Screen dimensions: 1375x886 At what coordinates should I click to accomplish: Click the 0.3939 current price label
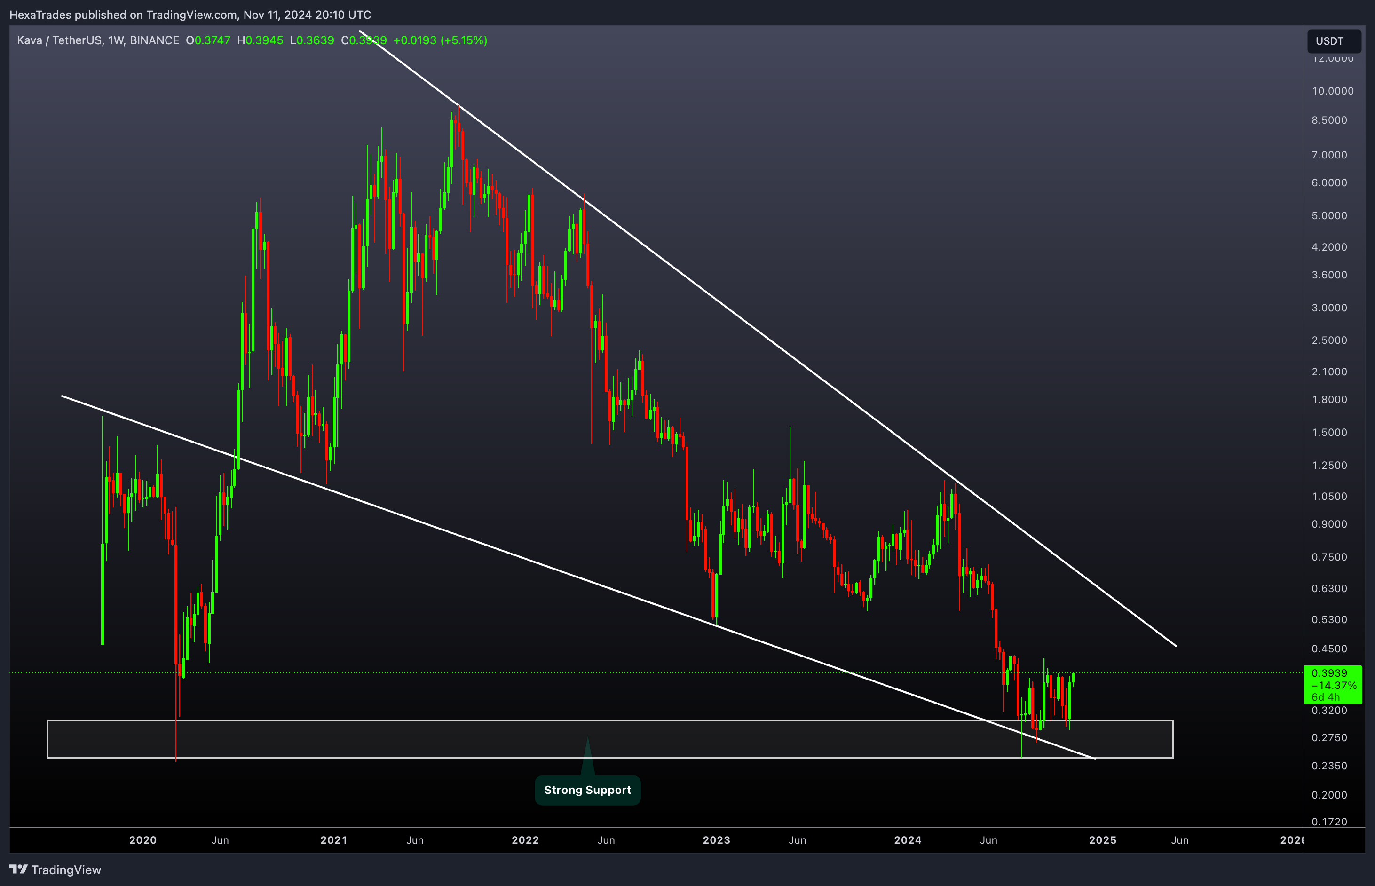(x=1329, y=672)
